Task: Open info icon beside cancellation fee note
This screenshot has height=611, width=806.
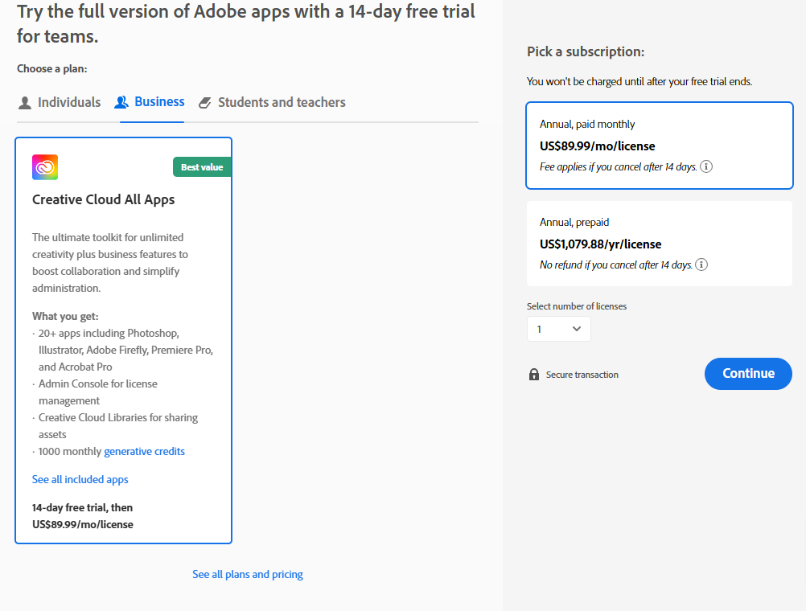Action: click(x=706, y=166)
